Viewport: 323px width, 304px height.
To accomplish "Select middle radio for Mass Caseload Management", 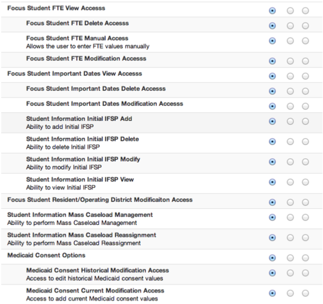I will click(x=290, y=217).
